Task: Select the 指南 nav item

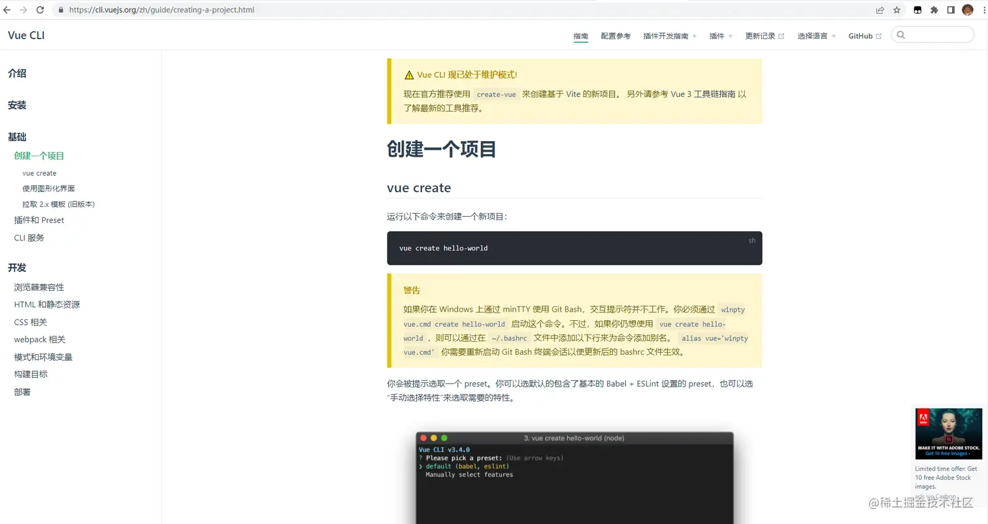Action: pos(581,36)
